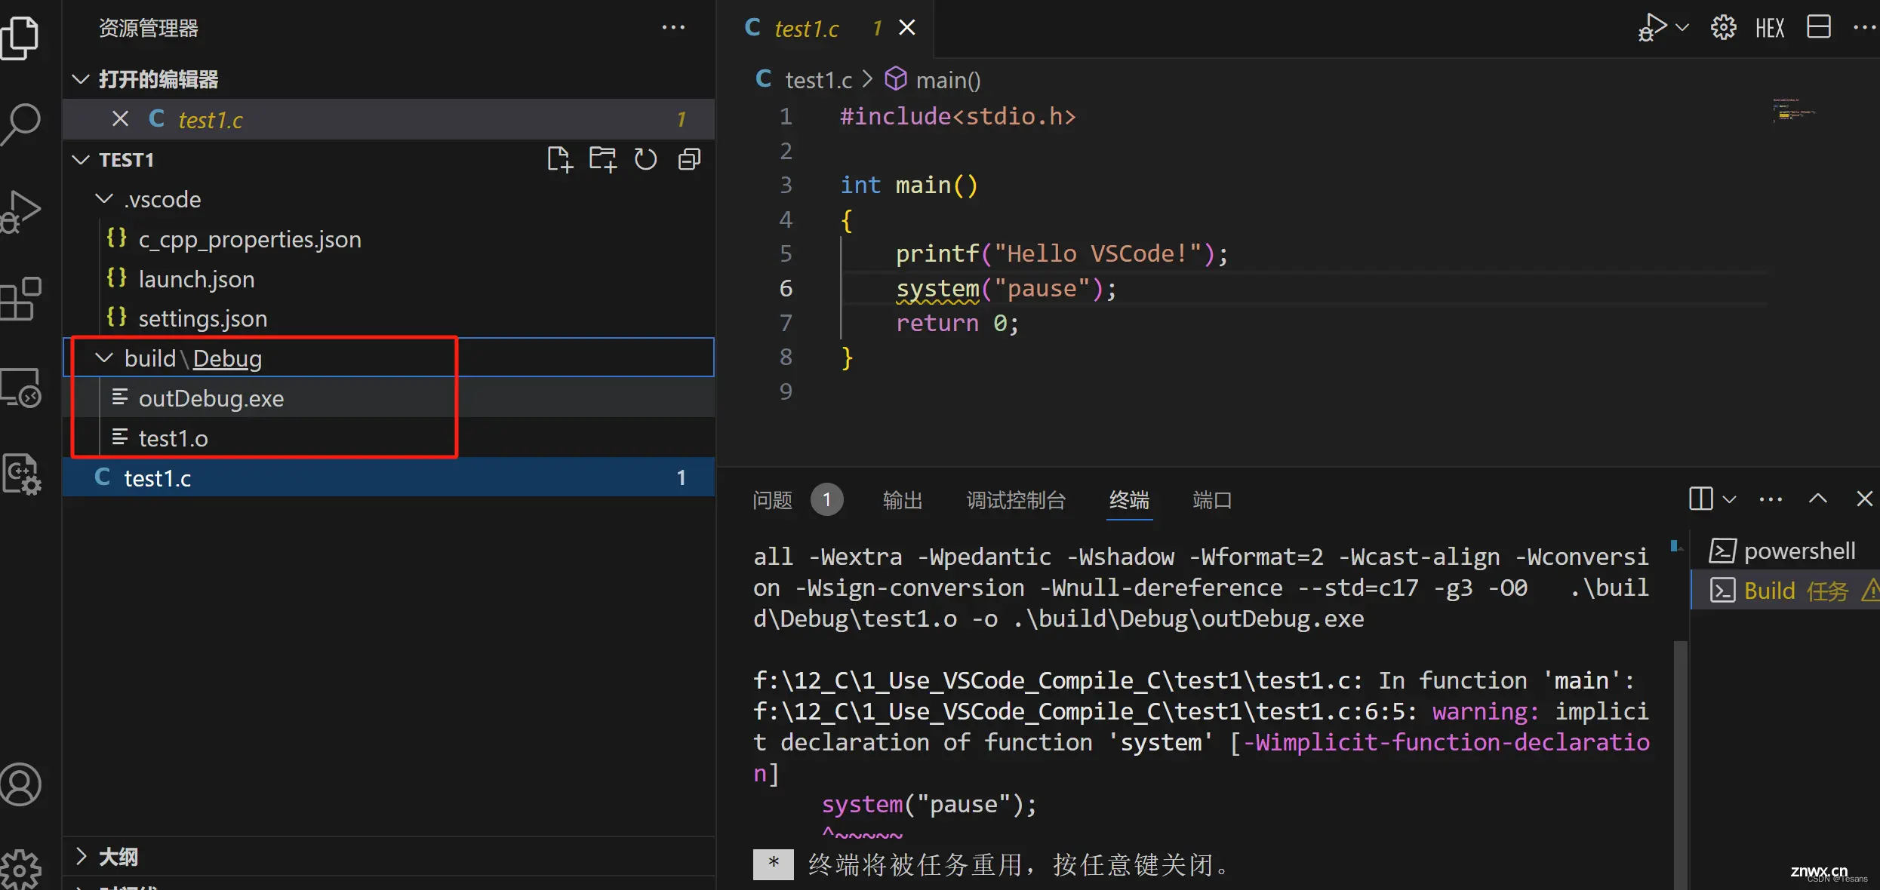The image size is (1880, 890).
Task: Open editor more actions ellipsis
Action: click(1865, 28)
